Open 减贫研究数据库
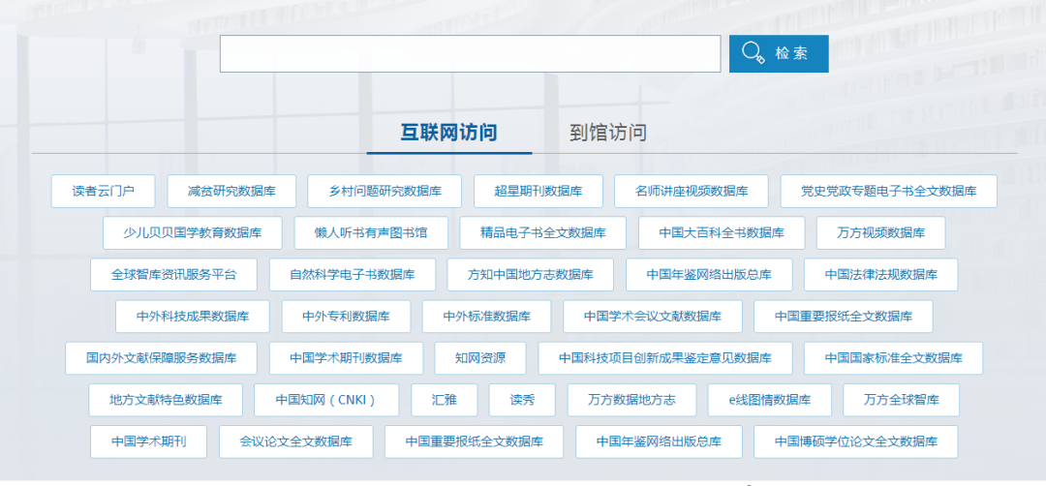1046x486 pixels. (231, 192)
